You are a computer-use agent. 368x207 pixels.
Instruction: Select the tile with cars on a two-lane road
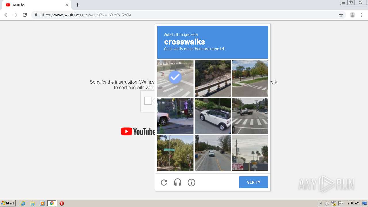click(x=213, y=153)
